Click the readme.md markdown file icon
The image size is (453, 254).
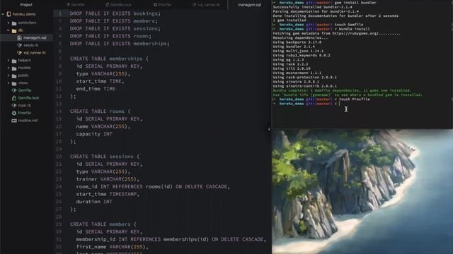click(x=14, y=121)
